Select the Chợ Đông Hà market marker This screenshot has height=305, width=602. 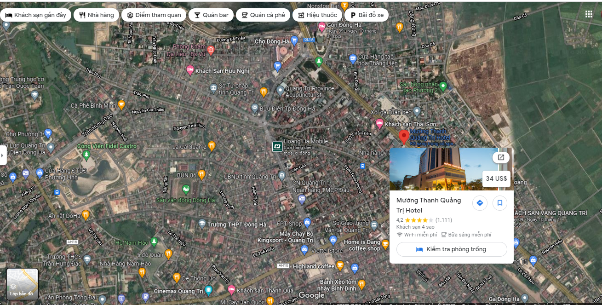[x=294, y=40]
